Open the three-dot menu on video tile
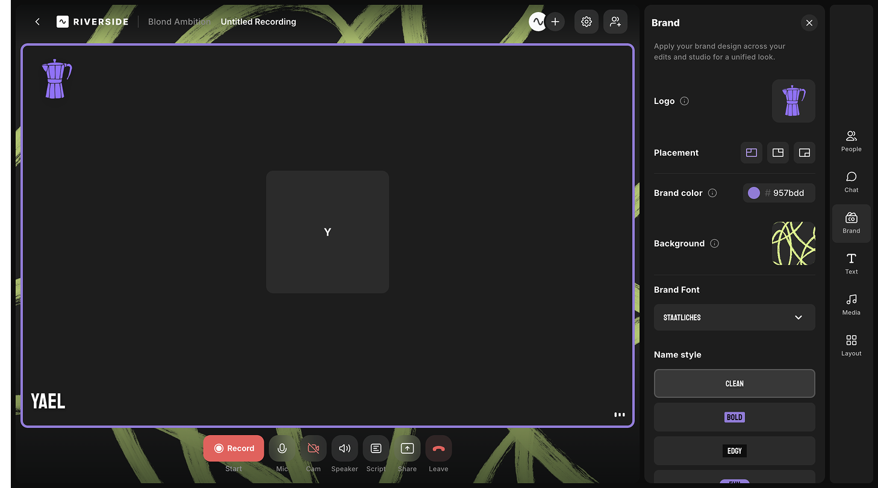Viewport: 878px width, 488px height. 619,414
